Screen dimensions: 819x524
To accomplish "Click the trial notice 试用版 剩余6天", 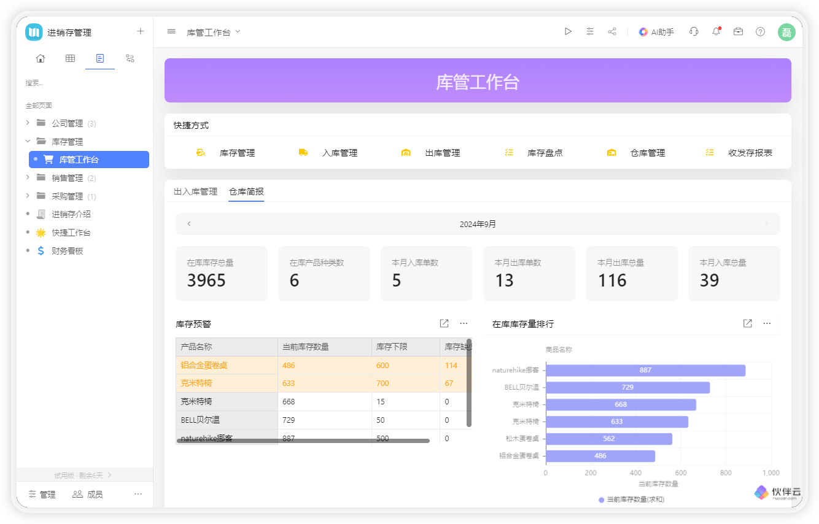I will (85, 475).
